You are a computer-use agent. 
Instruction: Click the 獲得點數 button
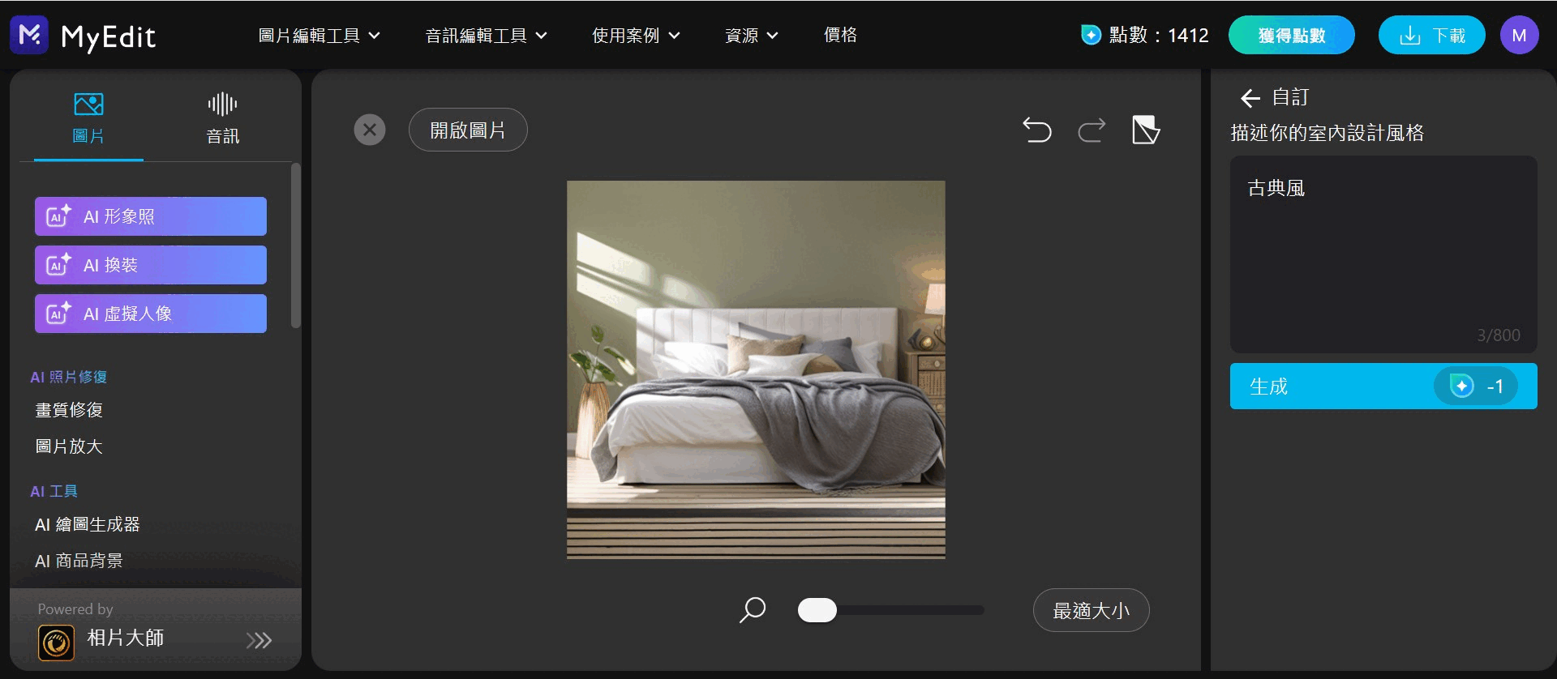pos(1291,35)
